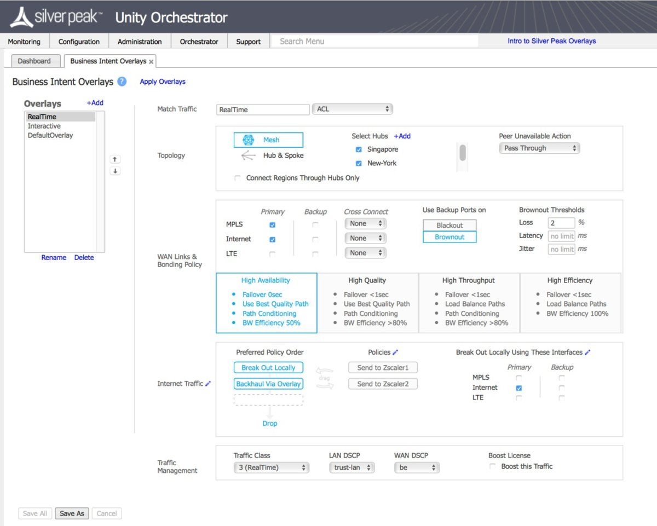
Task: Check LTE Primary WAN link
Action: click(273, 254)
